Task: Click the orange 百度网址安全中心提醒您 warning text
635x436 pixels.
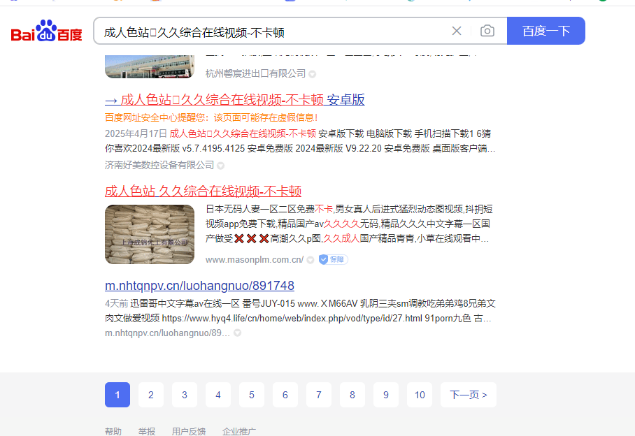Action: (x=211, y=117)
